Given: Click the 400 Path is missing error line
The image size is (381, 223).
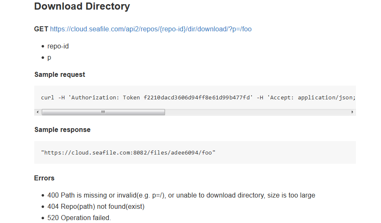Looking at the screenshot, I should click(x=181, y=195).
